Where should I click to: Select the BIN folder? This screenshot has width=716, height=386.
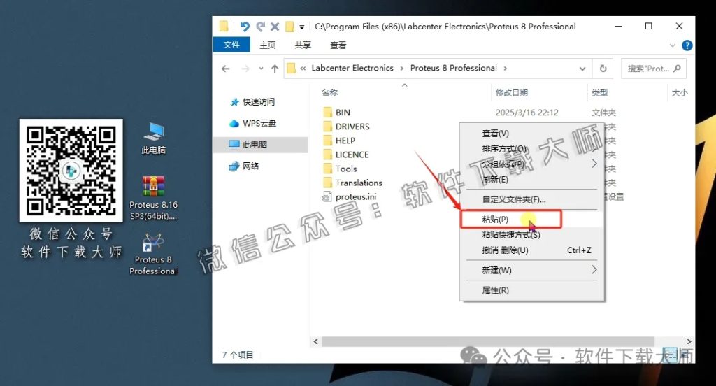(343, 113)
